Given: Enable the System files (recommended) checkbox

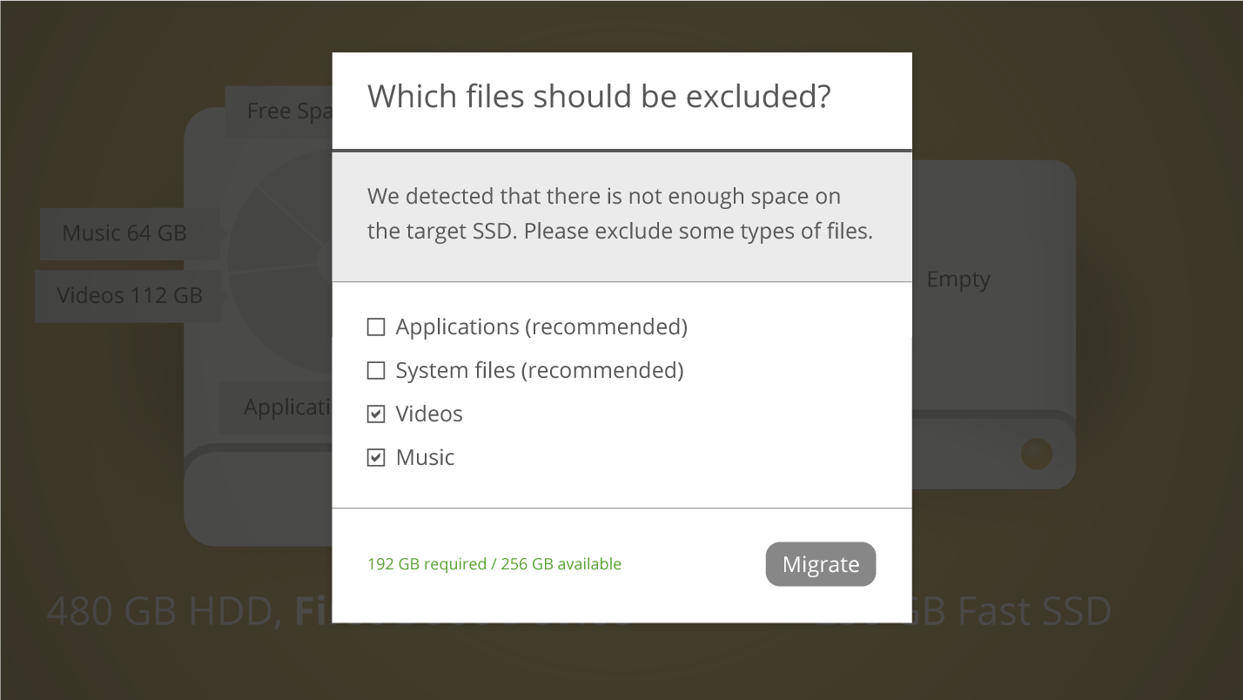Looking at the screenshot, I should (x=376, y=371).
